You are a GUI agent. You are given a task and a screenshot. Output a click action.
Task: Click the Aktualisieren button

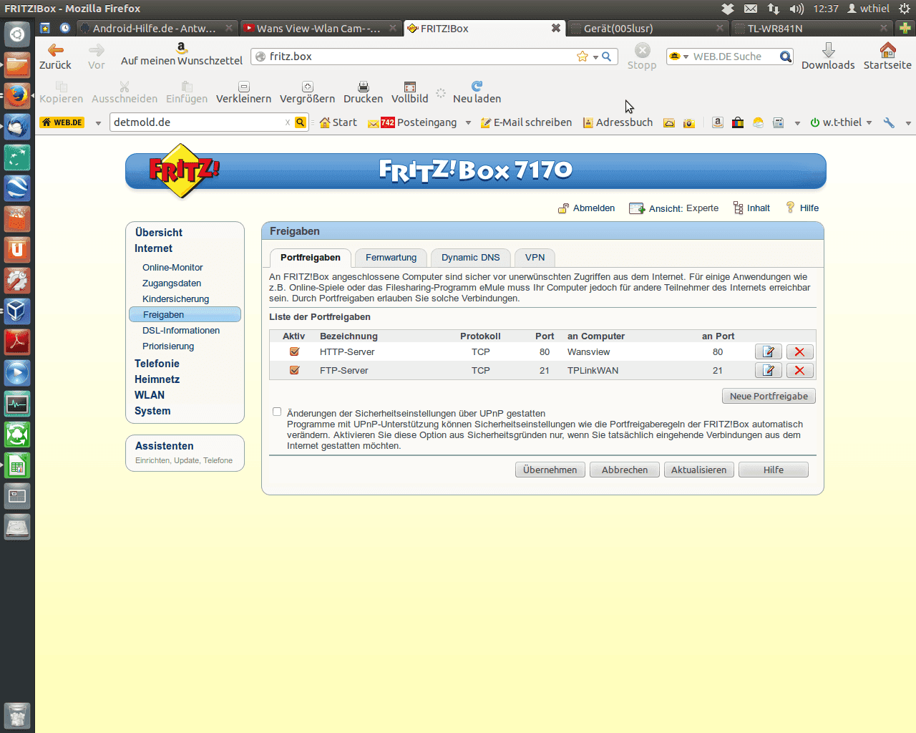698,470
